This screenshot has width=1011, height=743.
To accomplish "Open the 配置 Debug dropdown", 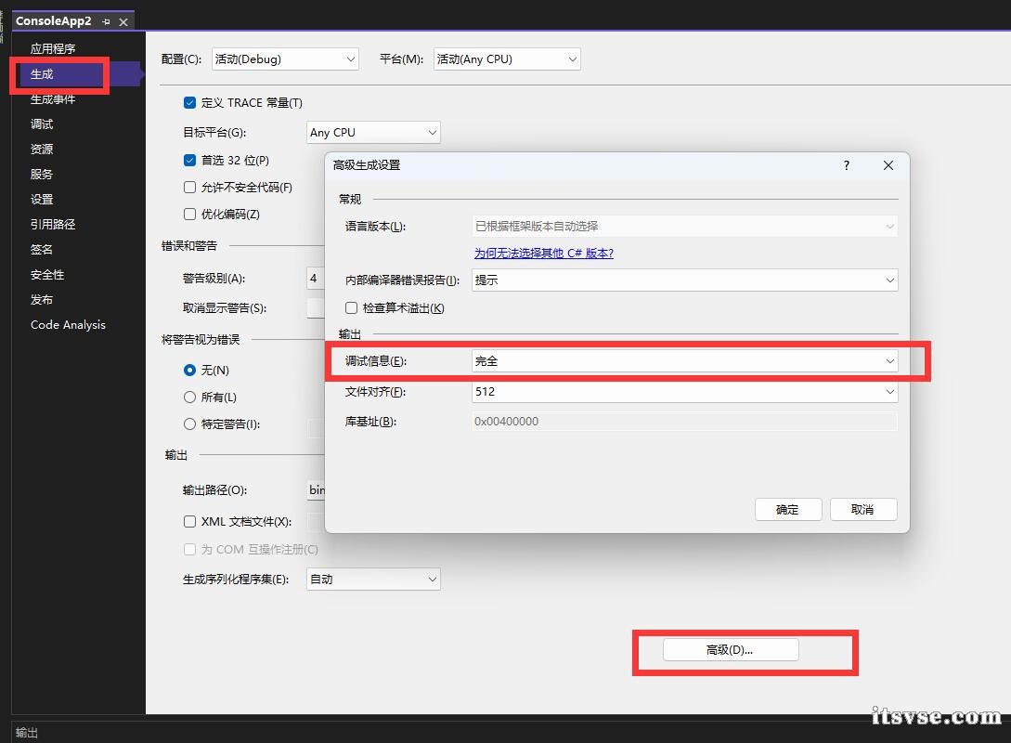I will 285,59.
